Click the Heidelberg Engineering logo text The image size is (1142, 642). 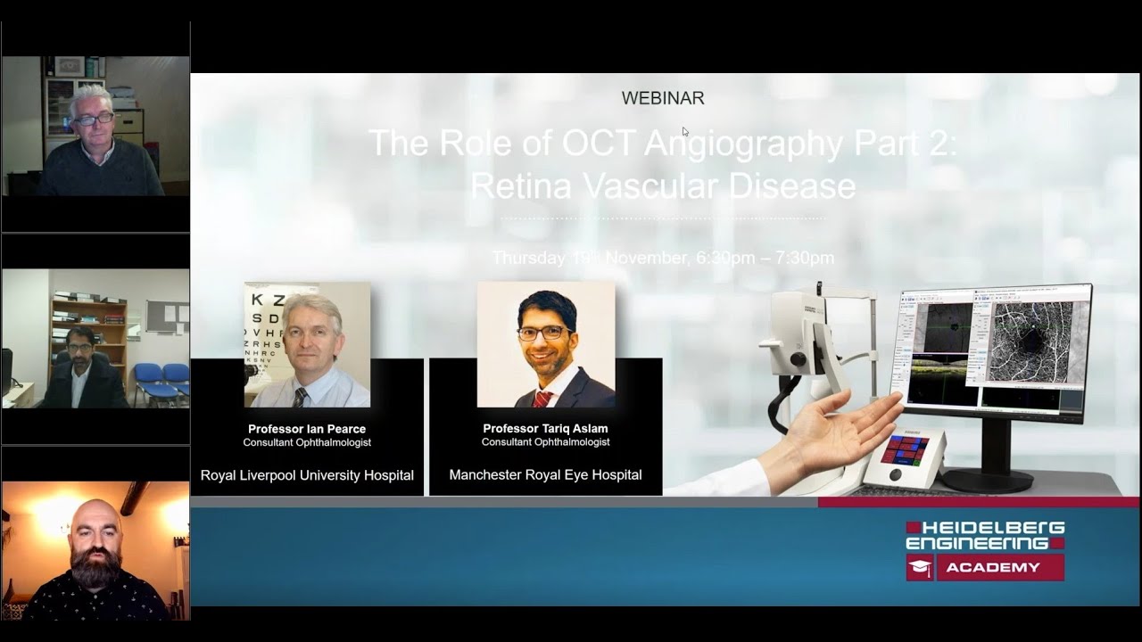pyautogui.click(x=985, y=535)
